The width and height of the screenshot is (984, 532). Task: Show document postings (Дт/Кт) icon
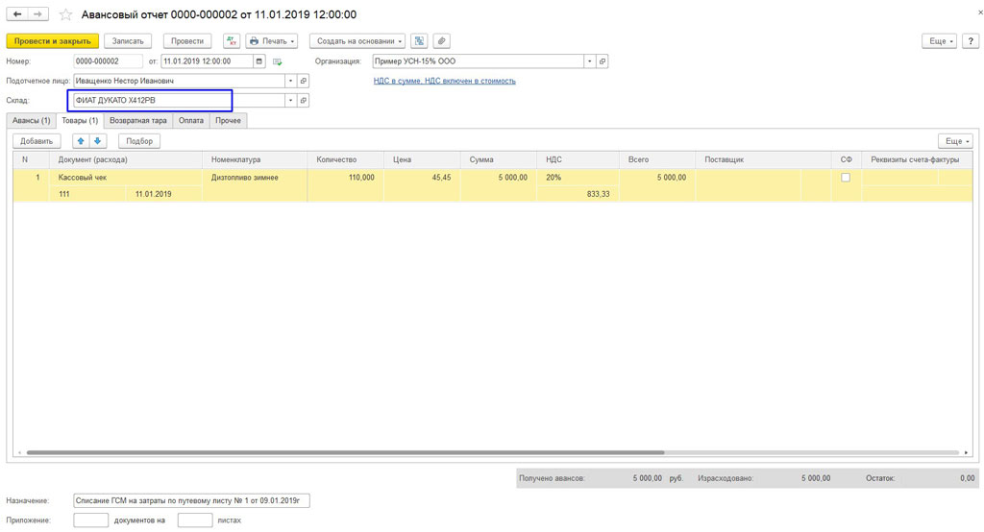pyautogui.click(x=232, y=40)
